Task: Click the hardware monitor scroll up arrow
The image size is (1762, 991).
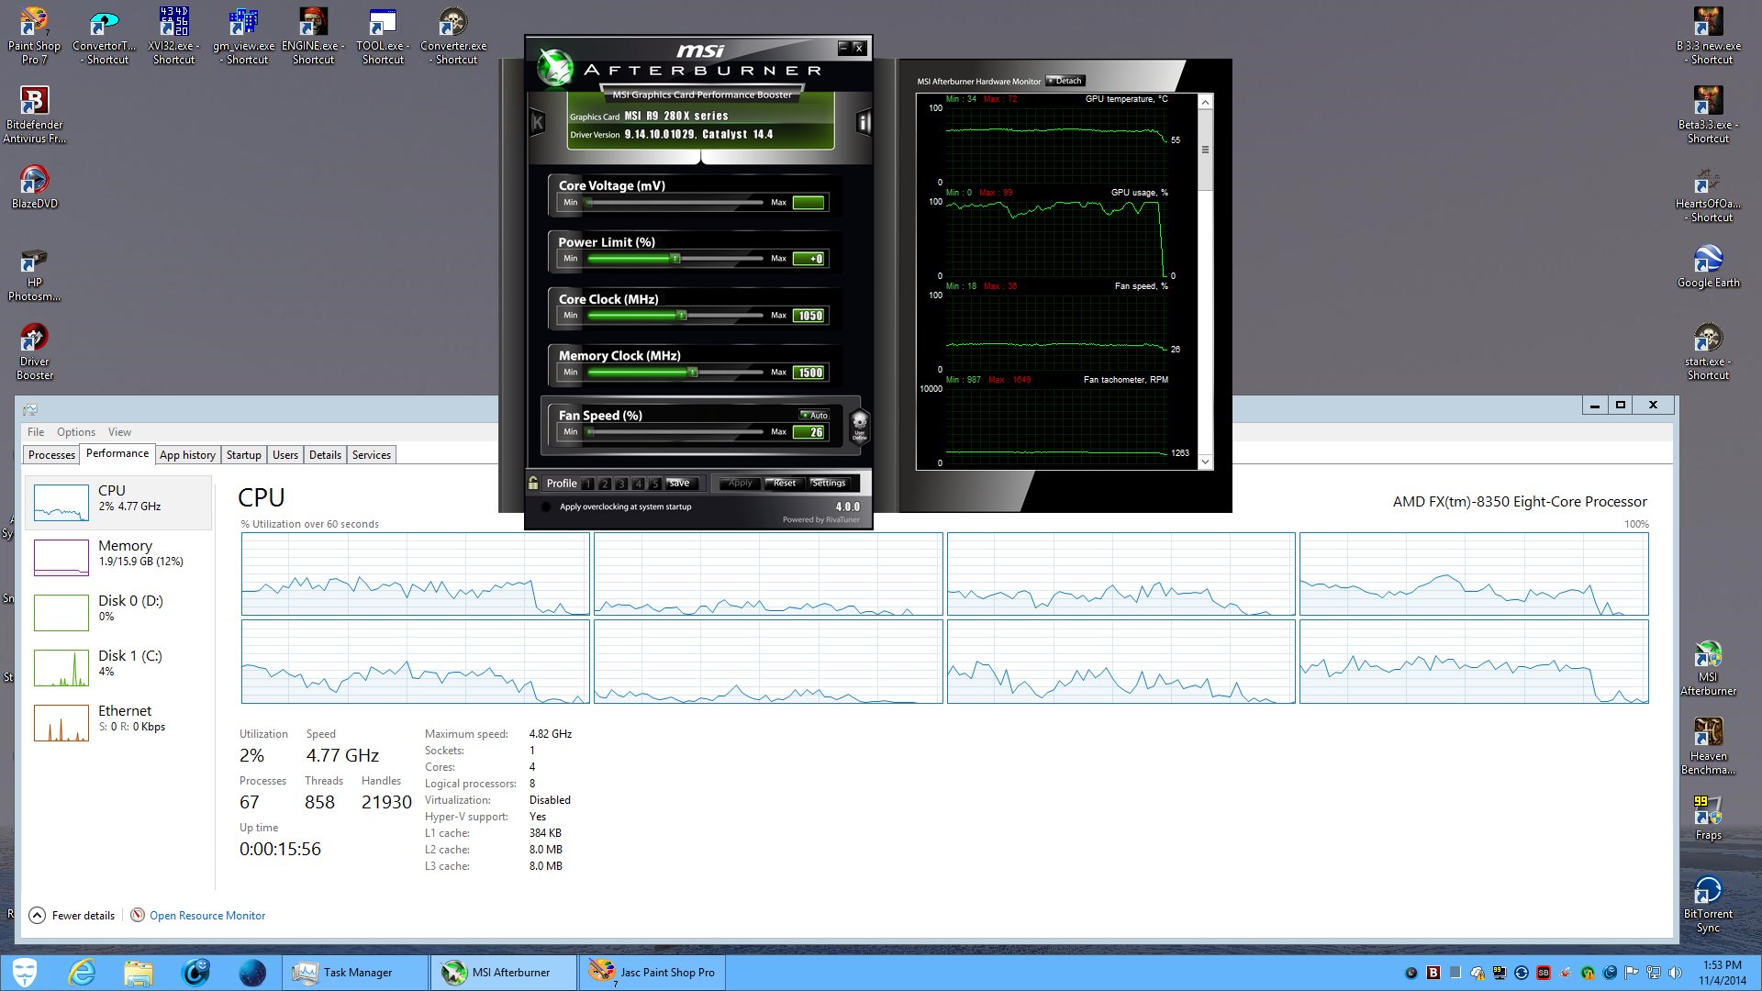Action: 1205,103
